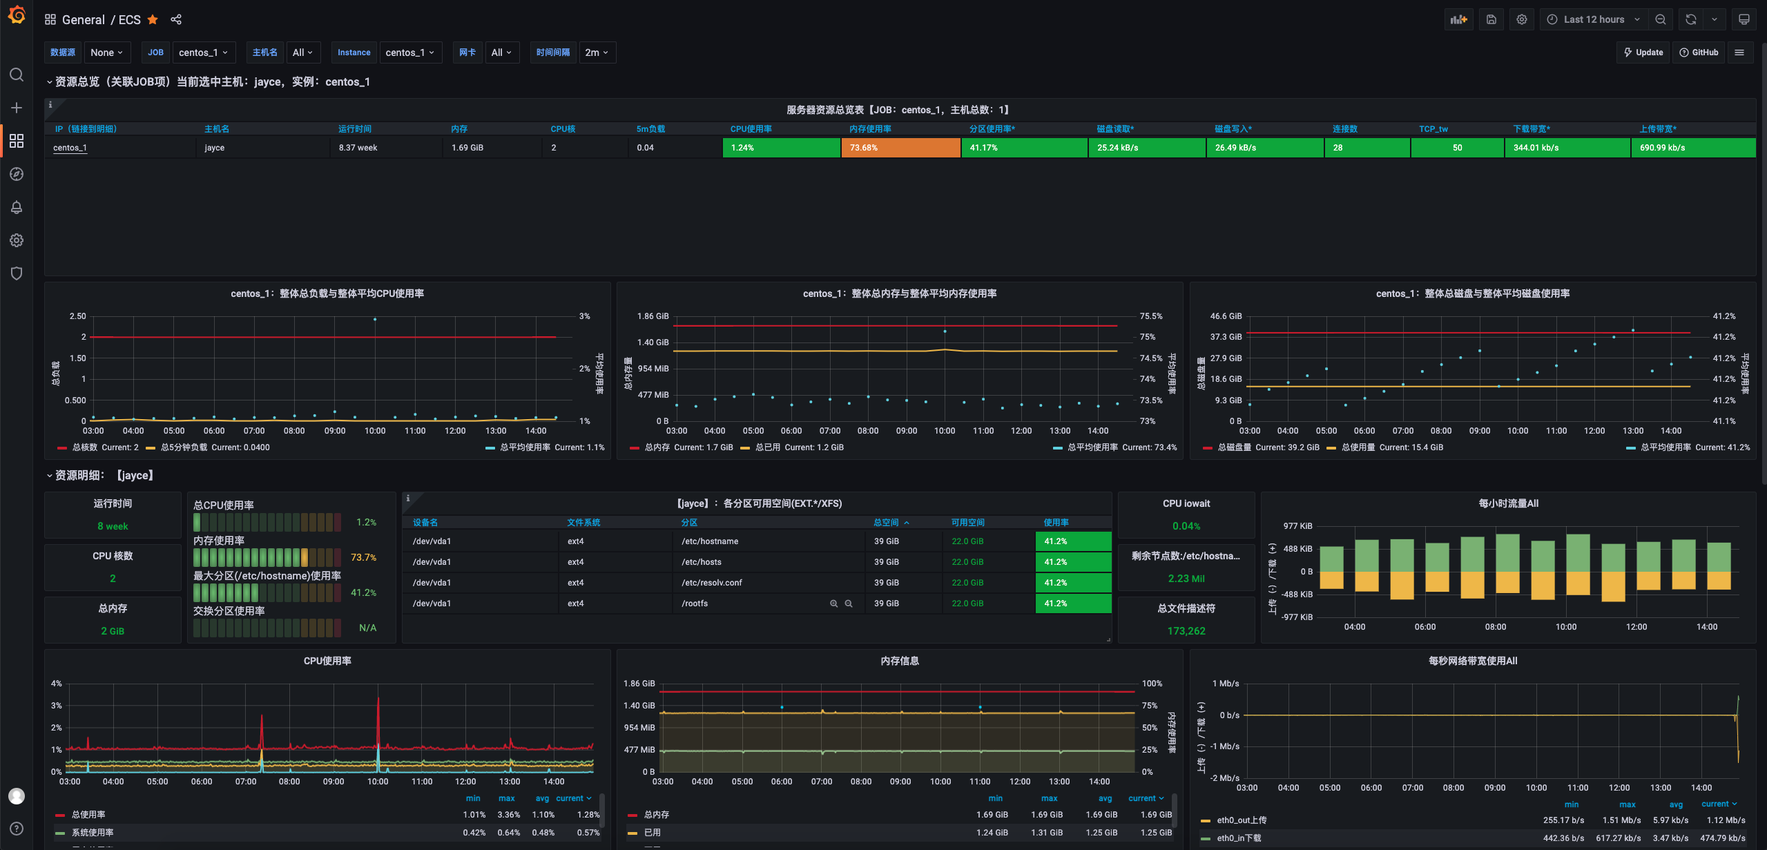The width and height of the screenshot is (1767, 850).
Task: Open the Alerting bell icon
Action: tap(17, 207)
